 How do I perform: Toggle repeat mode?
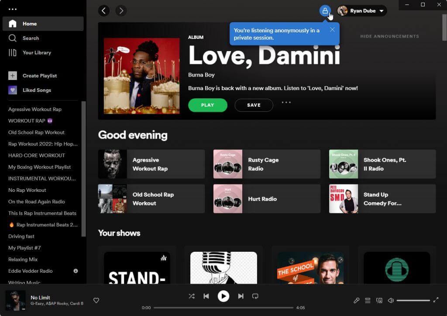tap(255, 296)
